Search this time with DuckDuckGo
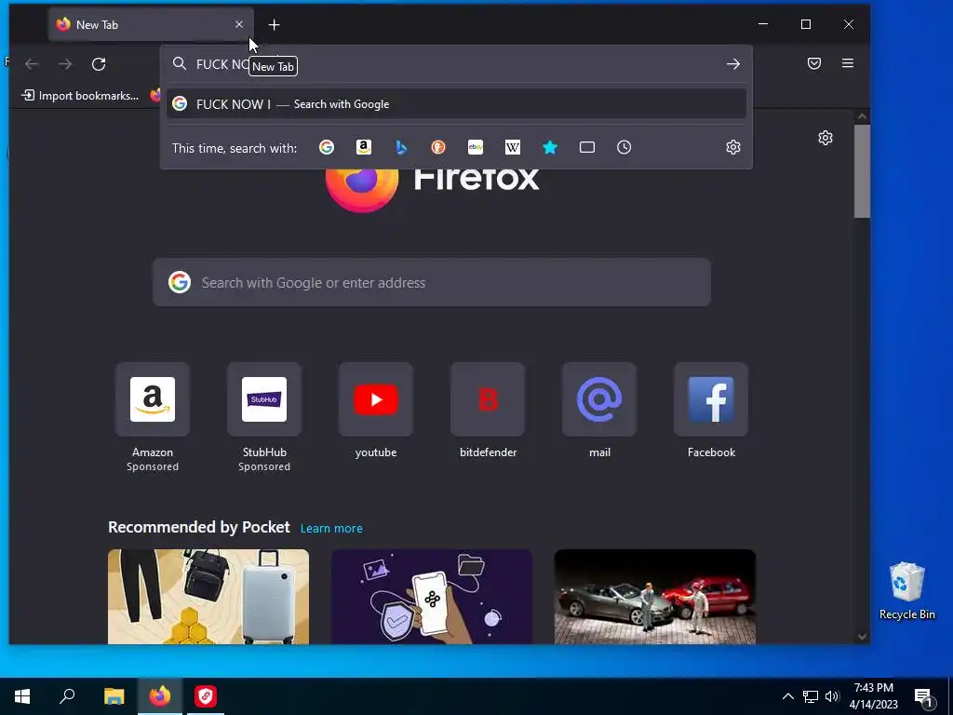 click(438, 147)
